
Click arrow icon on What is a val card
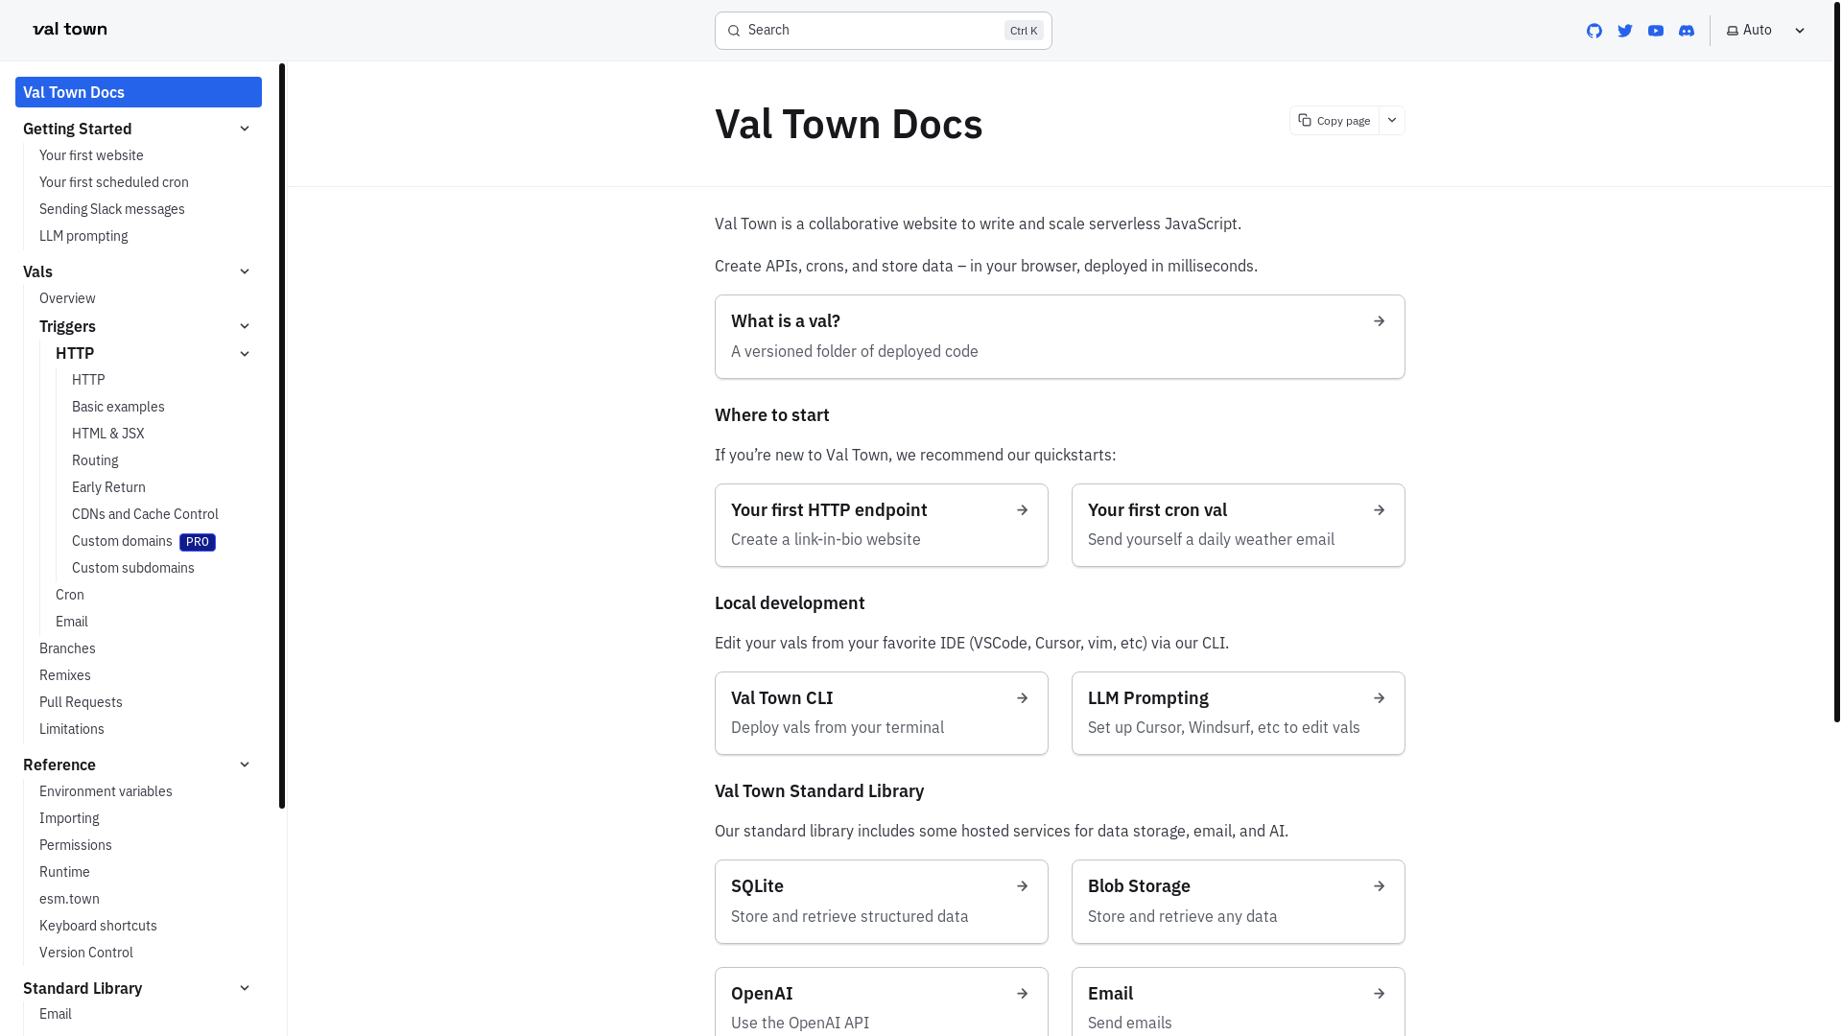1379,321
